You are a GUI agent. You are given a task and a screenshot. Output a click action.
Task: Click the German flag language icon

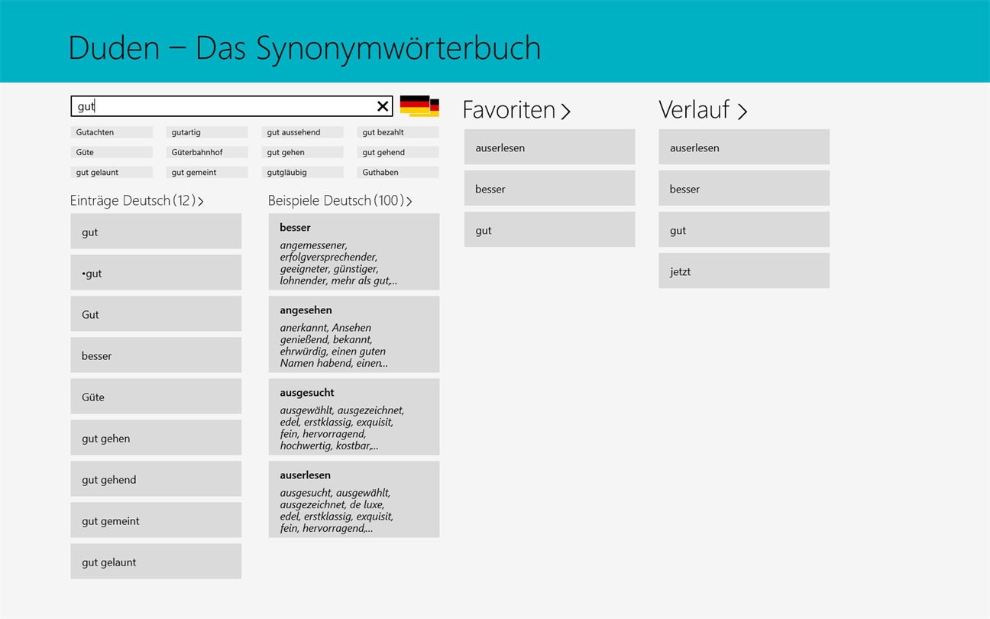(419, 106)
